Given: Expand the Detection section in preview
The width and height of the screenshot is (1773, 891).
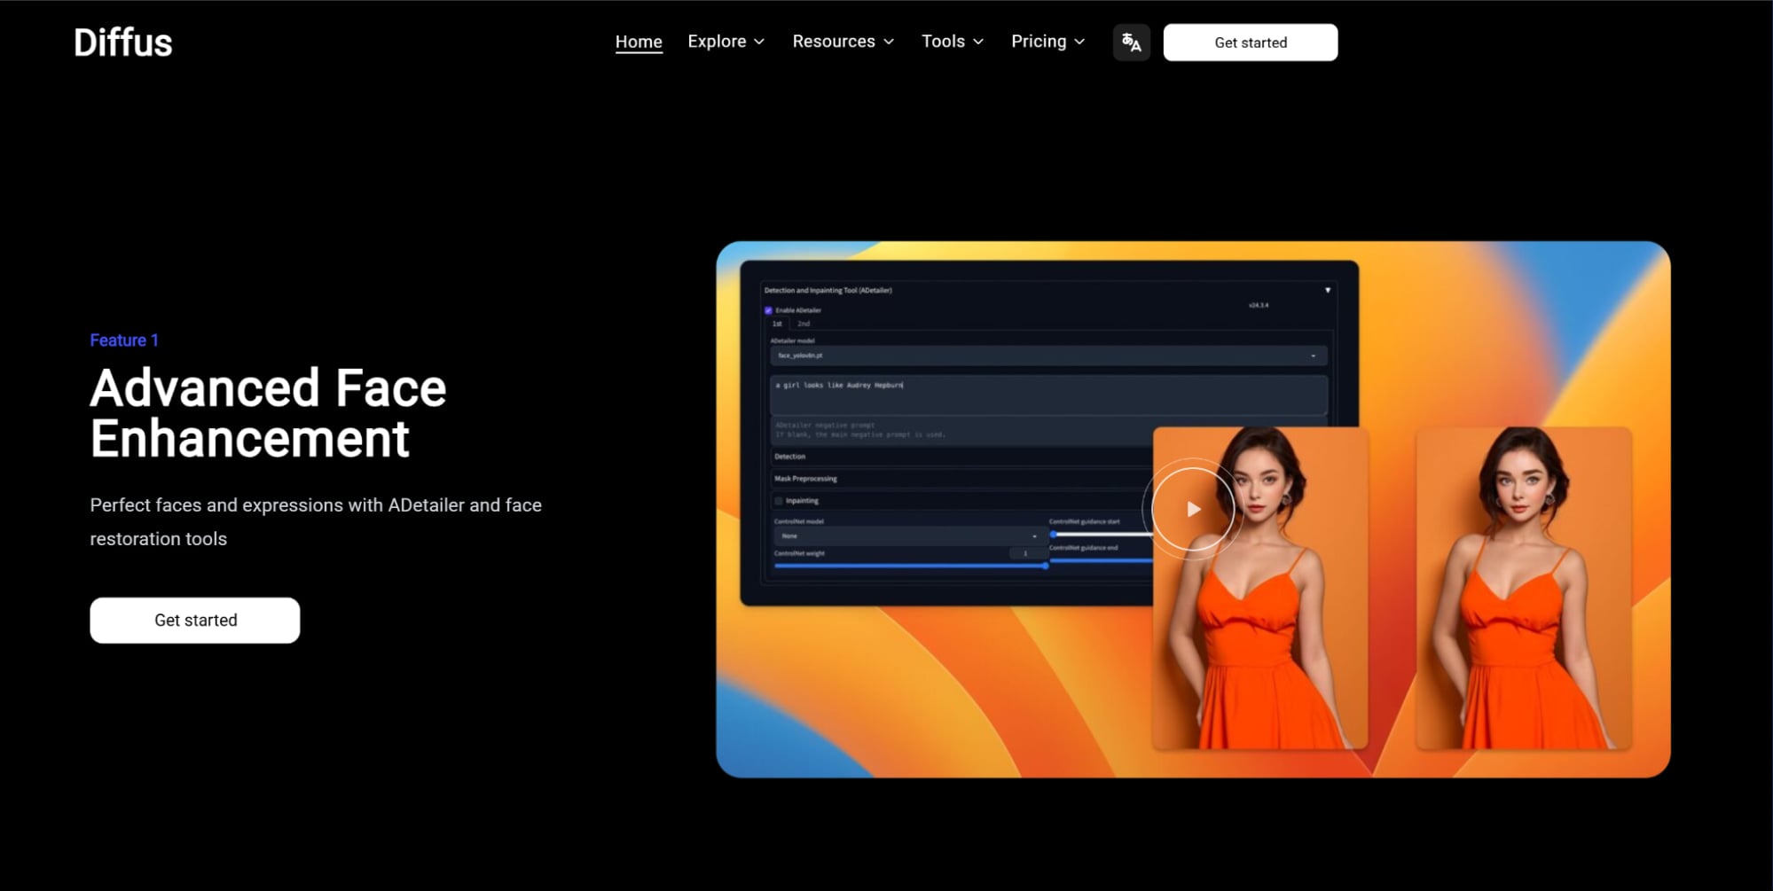Looking at the screenshot, I should [961, 457].
